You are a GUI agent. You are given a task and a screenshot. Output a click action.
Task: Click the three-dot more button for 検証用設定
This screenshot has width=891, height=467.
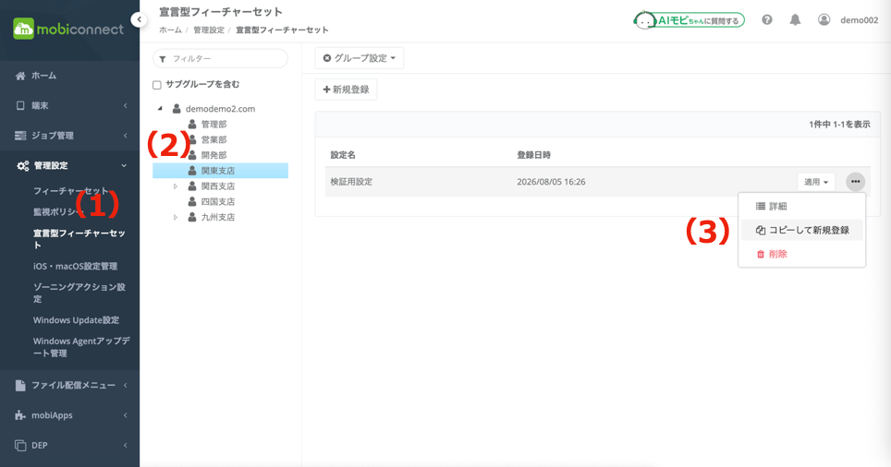[855, 182]
